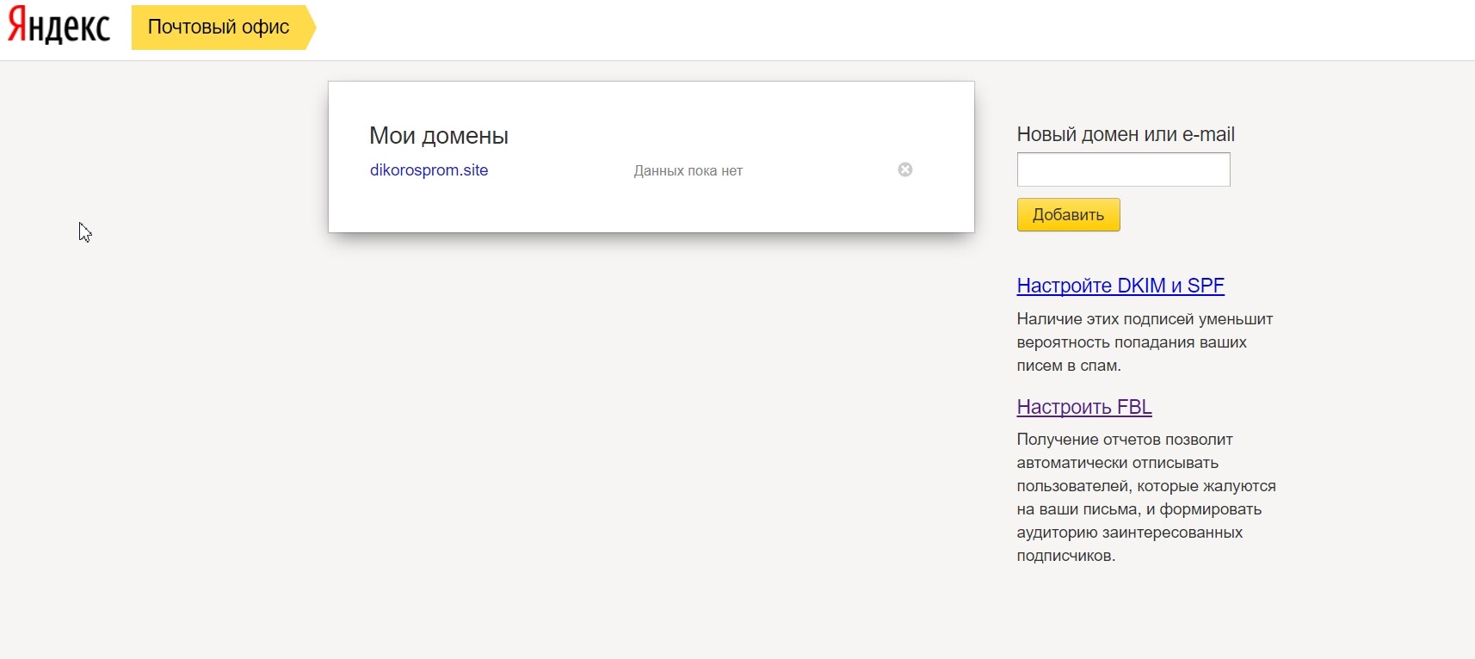
Task: Click the Данных пока нет status text
Action: 688,171
